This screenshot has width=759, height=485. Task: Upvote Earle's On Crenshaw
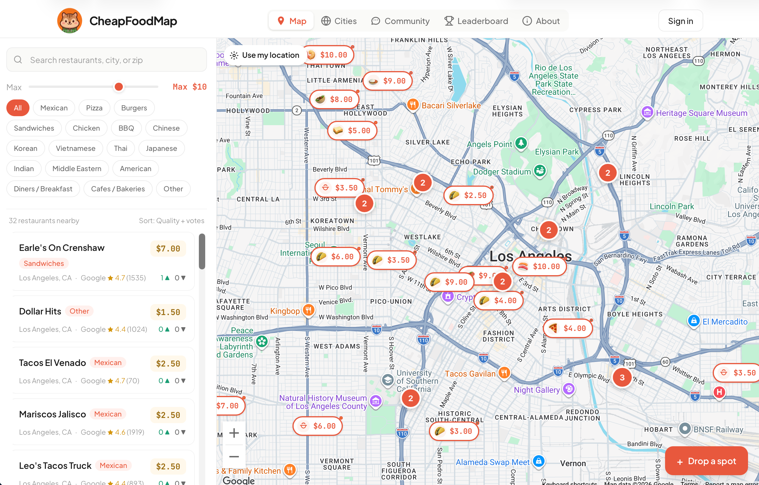click(x=165, y=278)
